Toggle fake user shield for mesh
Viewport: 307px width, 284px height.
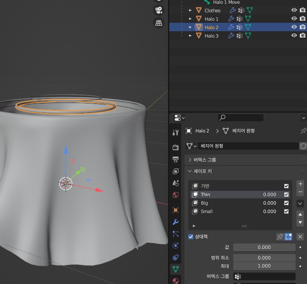pos(303,146)
